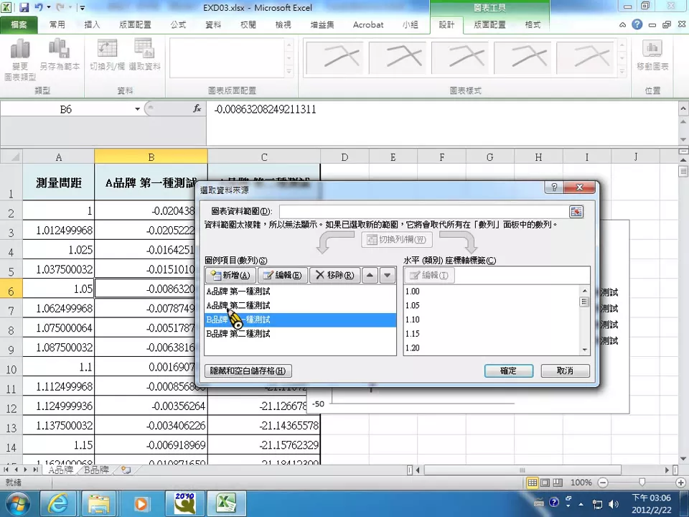Click the zoom slider handle
Image resolution: width=689 pixels, height=517 pixels.
(642, 483)
